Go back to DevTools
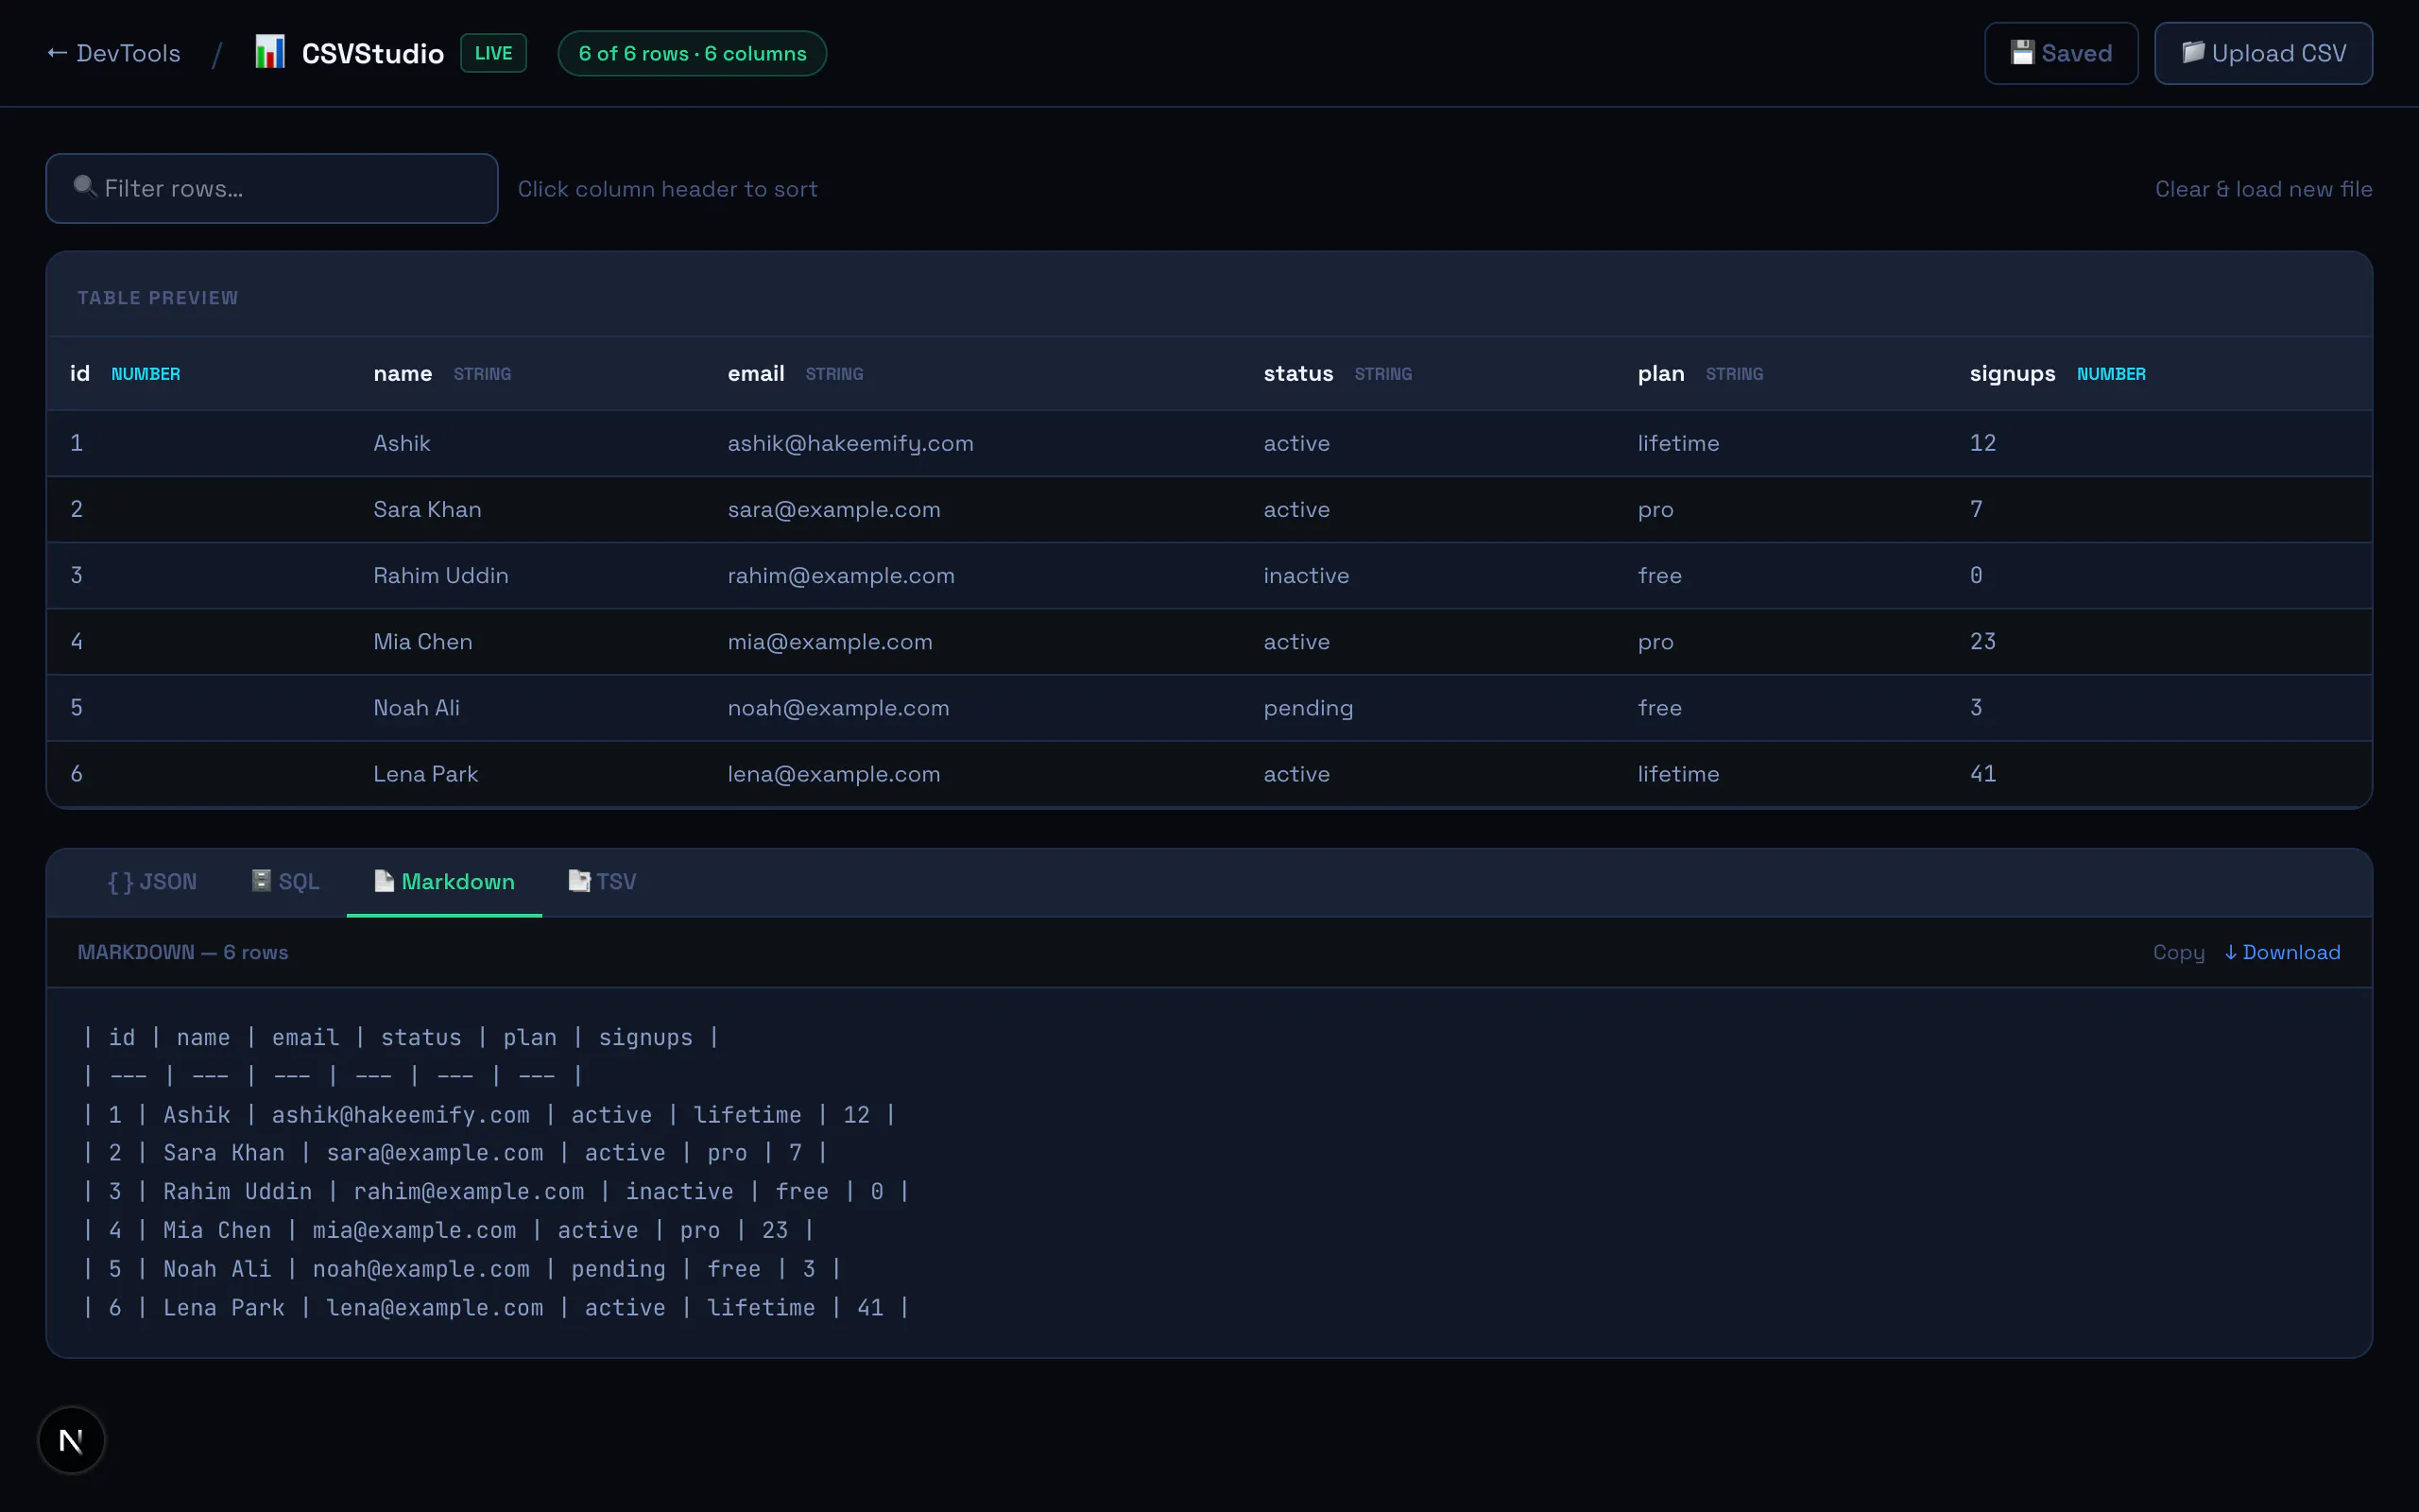Viewport: 2419px width, 1512px height. click(114, 53)
